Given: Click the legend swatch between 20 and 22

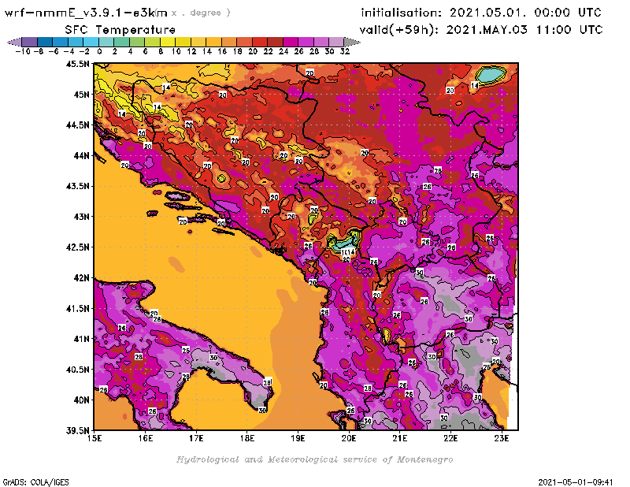Looking at the screenshot, I should pos(260,42).
